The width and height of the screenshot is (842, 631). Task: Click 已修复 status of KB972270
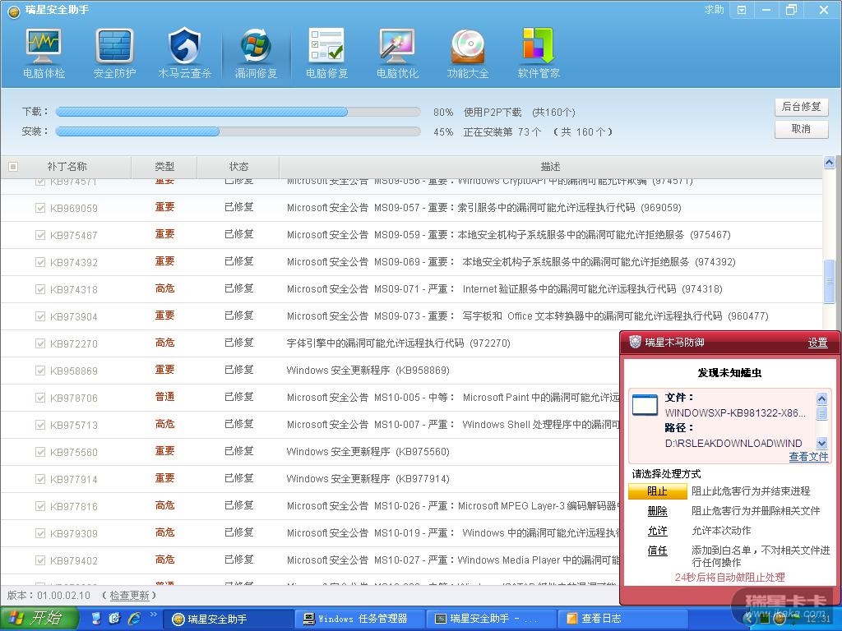click(238, 343)
